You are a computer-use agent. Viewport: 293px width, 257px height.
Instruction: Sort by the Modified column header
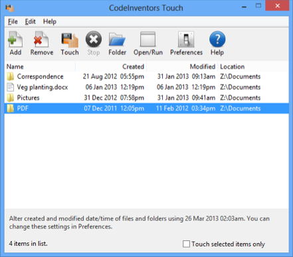[x=182, y=66]
